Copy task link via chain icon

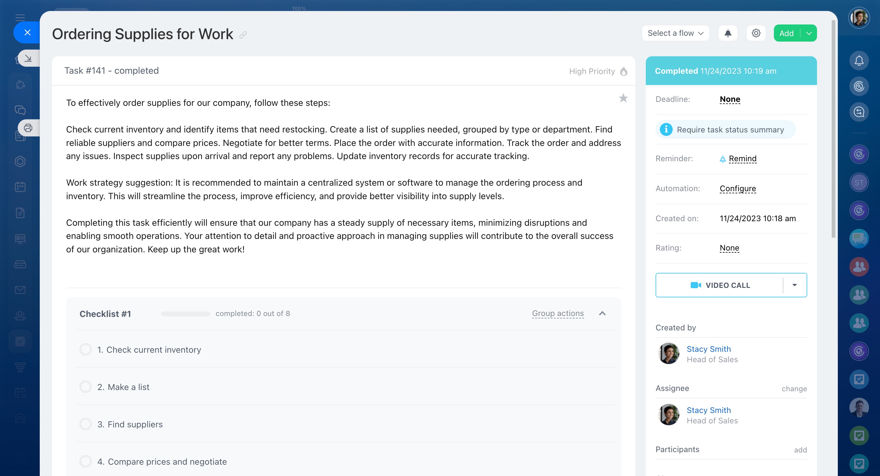(x=243, y=35)
